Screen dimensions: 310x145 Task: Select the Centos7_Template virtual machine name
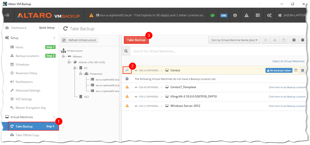(183, 87)
